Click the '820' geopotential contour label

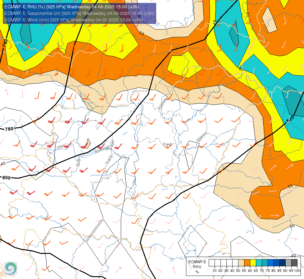(x=290, y=119)
